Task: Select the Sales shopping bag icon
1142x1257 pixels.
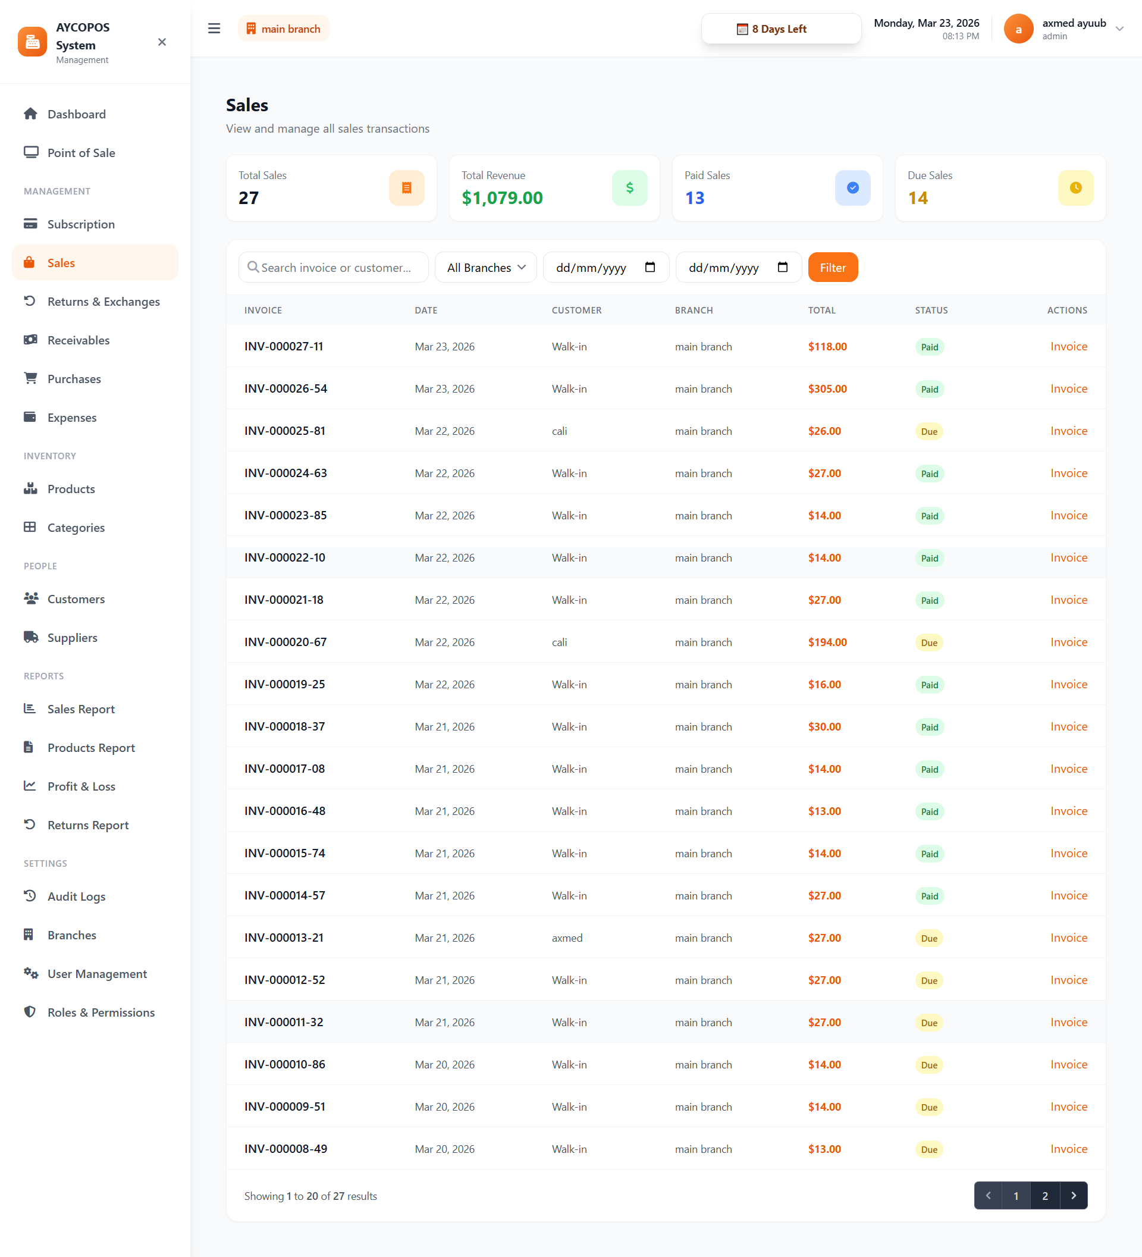Action: (29, 262)
